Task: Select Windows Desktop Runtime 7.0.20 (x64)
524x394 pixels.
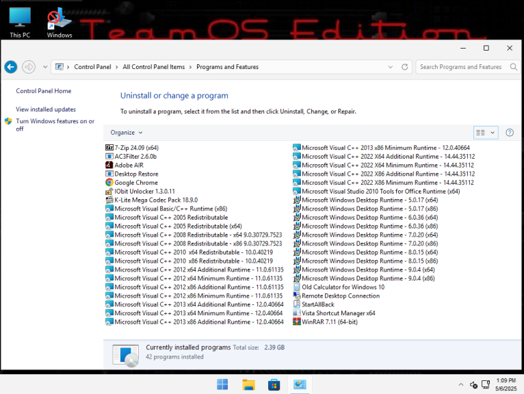Action: tap(365, 235)
